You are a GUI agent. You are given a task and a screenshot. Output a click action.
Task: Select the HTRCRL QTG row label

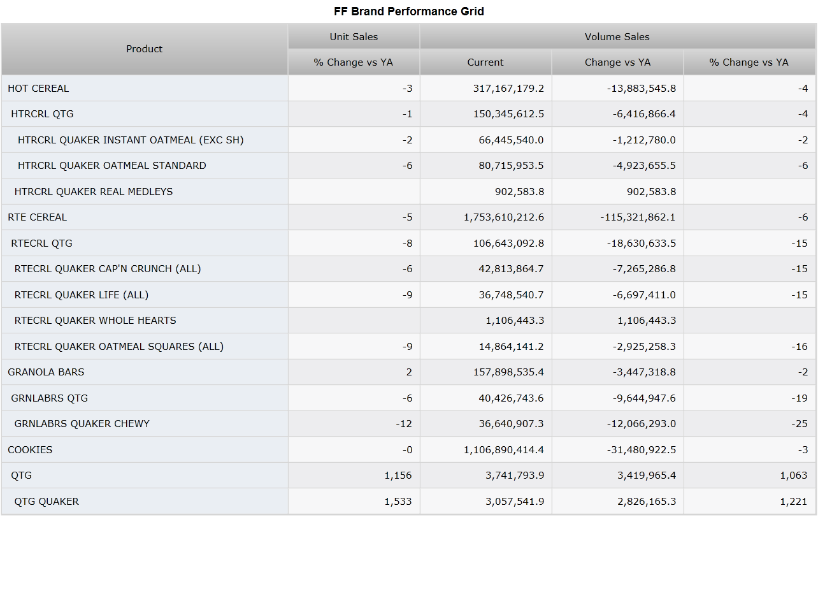[x=42, y=114]
